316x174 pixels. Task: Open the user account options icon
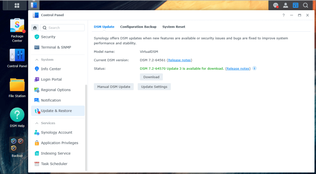(285, 5)
